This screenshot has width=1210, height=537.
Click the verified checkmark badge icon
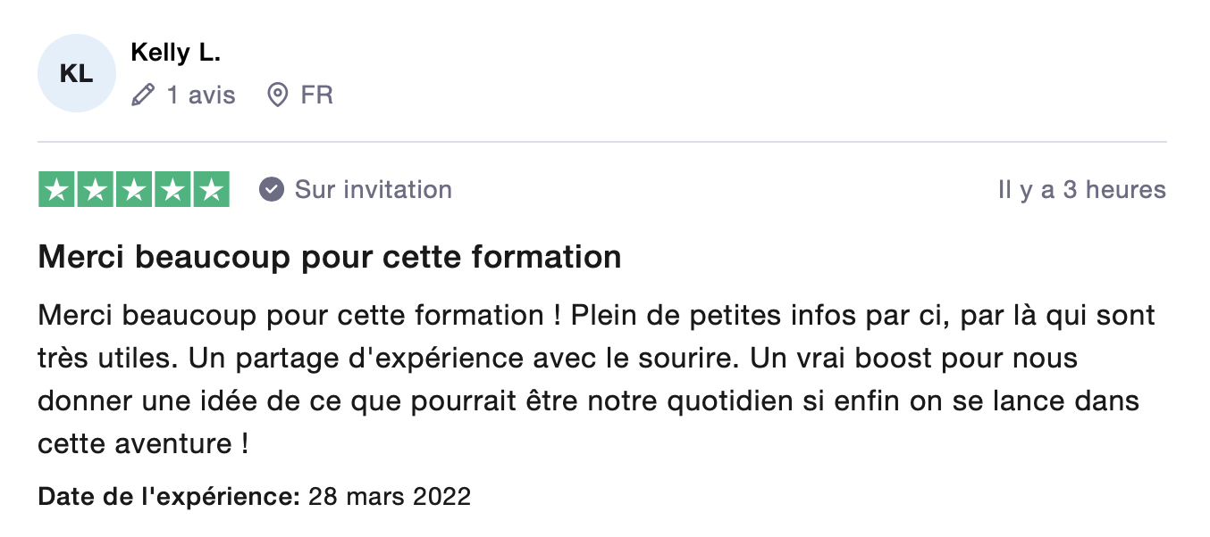click(272, 189)
